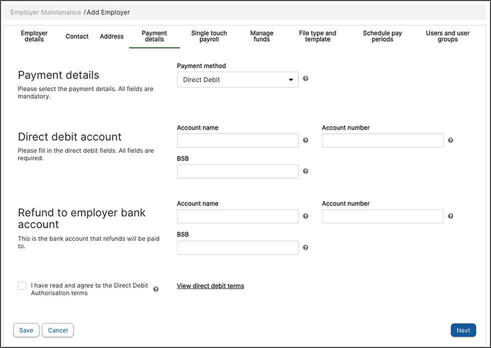This screenshot has height=348, width=491.
Task: Click help icon beside direct debit BSB field
Action: [x=305, y=171]
